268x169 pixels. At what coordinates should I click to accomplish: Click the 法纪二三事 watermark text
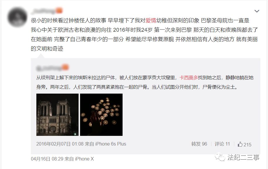[243, 157]
